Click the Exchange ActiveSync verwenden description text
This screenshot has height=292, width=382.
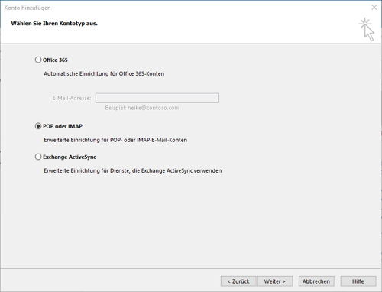133,170
